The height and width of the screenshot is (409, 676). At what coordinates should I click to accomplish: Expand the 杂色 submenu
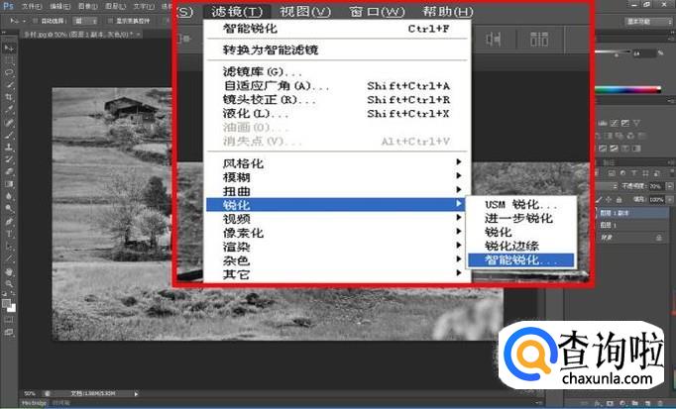point(337,260)
